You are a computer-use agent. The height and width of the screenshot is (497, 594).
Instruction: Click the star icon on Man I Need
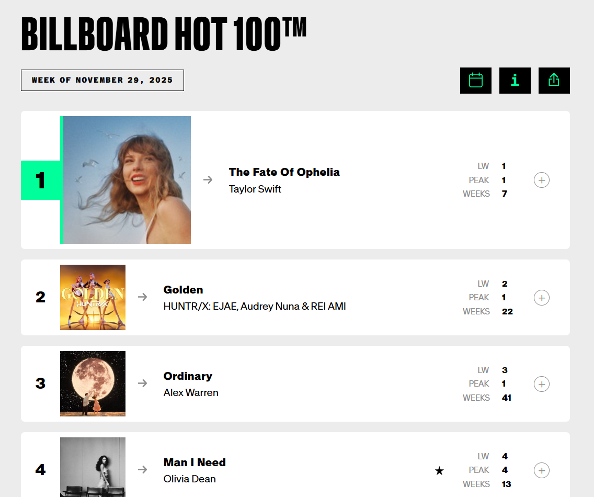coord(439,471)
